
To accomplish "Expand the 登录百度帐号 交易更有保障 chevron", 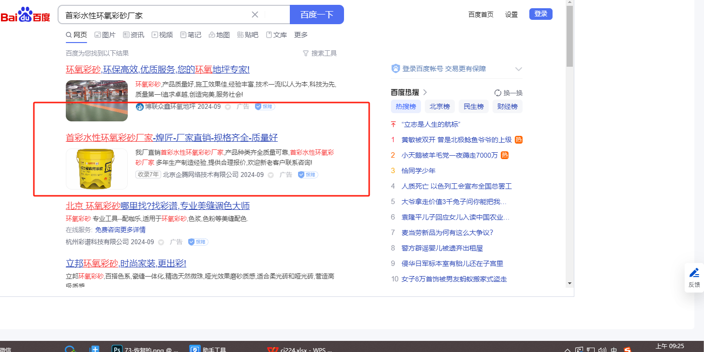I will (519, 69).
